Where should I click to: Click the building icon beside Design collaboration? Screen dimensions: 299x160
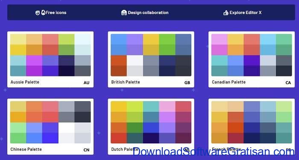(124, 12)
